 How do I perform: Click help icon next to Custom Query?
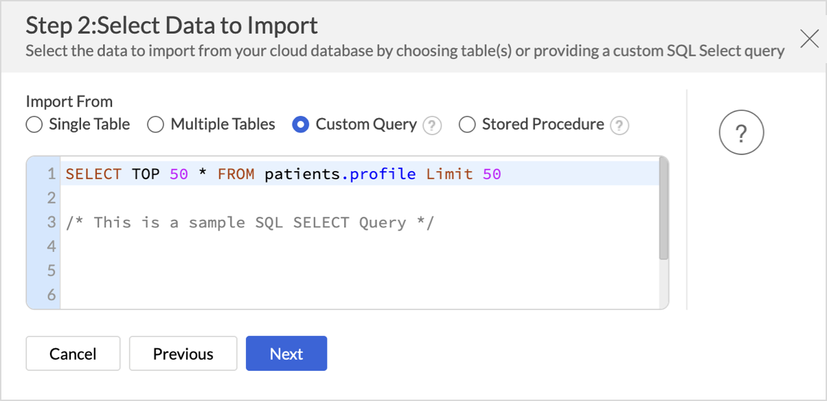click(x=432, y=126)
